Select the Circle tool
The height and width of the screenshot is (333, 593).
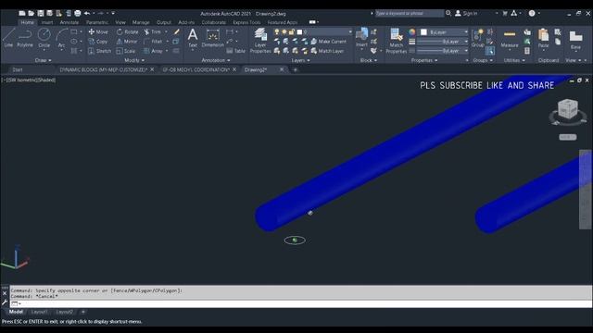44,38
